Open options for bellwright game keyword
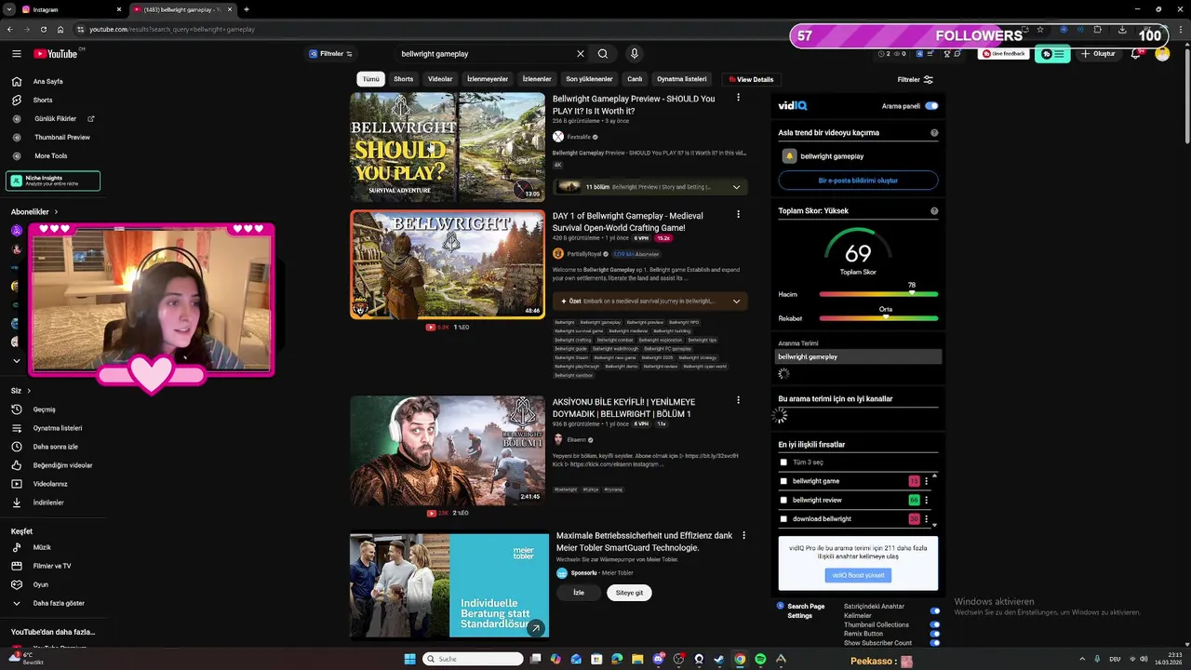 (926, 481)
